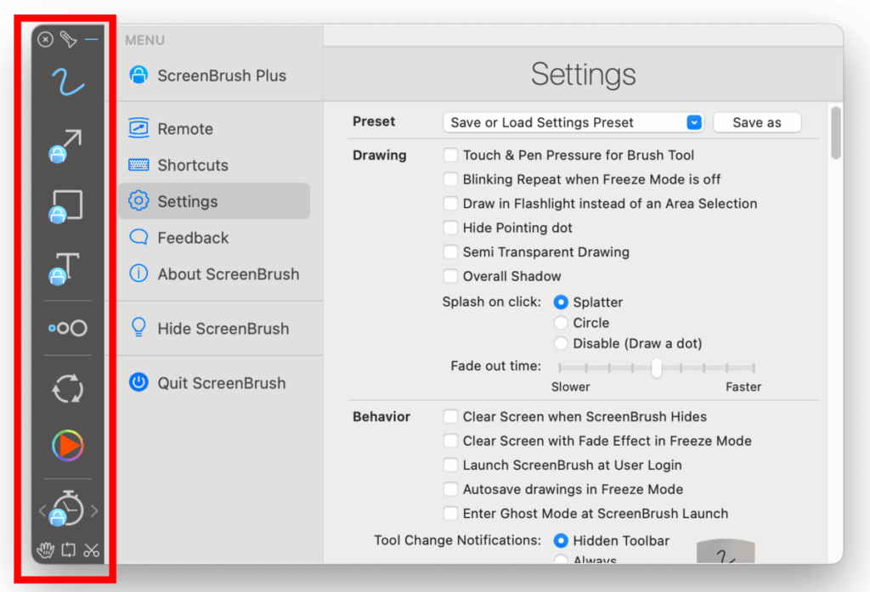Viewport: 870px width, 592px height.
Task: Choose the Circle splash option
Action: click(561, 323)
